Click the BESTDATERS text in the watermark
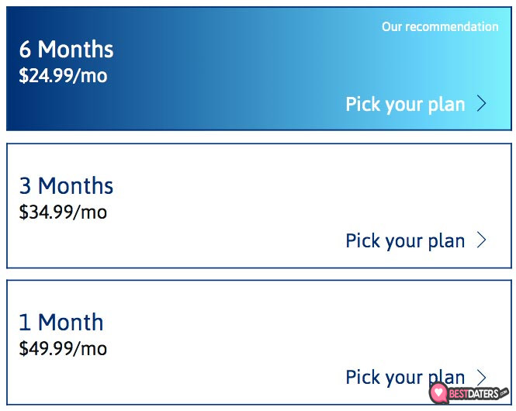Screen dimensions: 516x411 click(x=474, y=394)
